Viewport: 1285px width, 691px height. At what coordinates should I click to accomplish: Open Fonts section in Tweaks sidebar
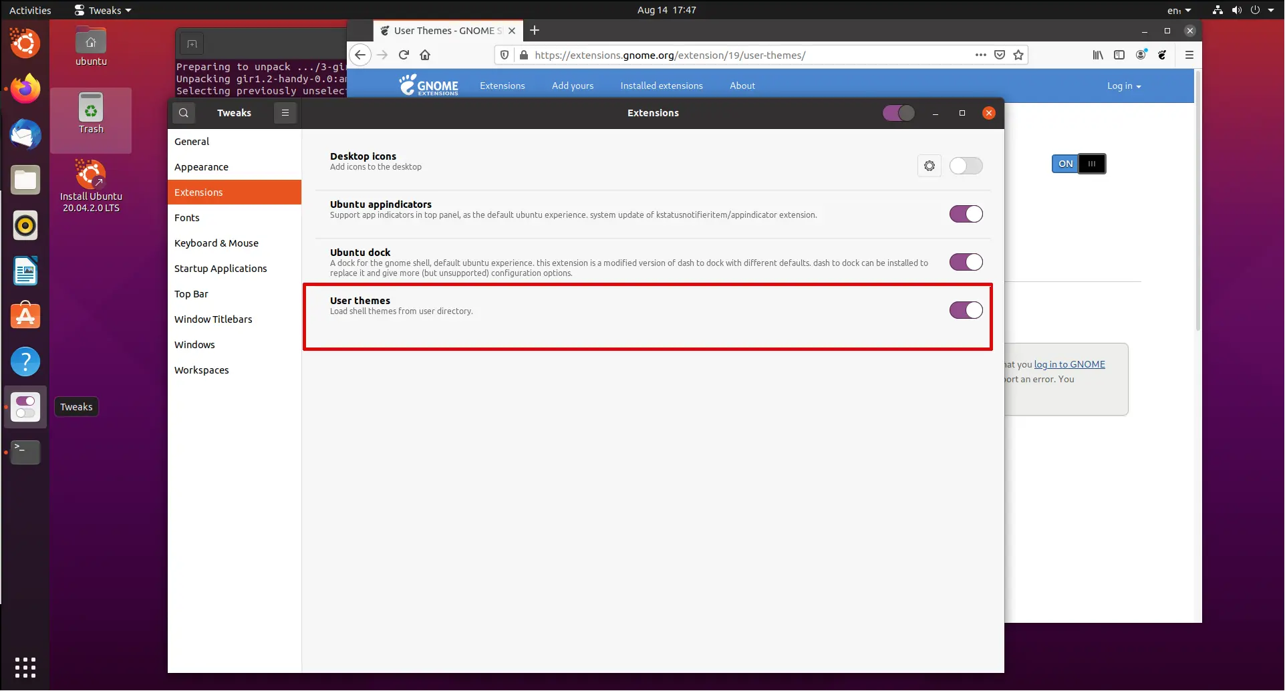click(235, 218)
